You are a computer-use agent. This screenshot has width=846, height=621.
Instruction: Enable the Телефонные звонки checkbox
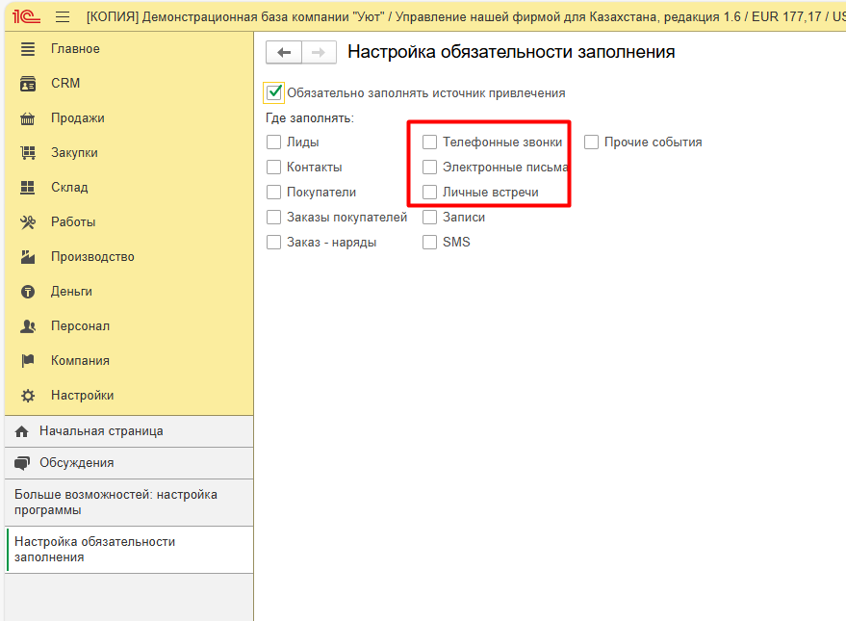coord(430,142)
